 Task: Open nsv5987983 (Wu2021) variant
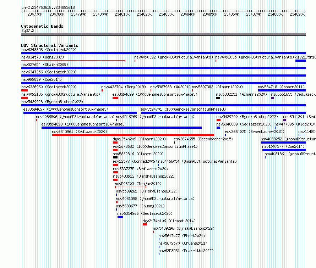click(170, 87)
